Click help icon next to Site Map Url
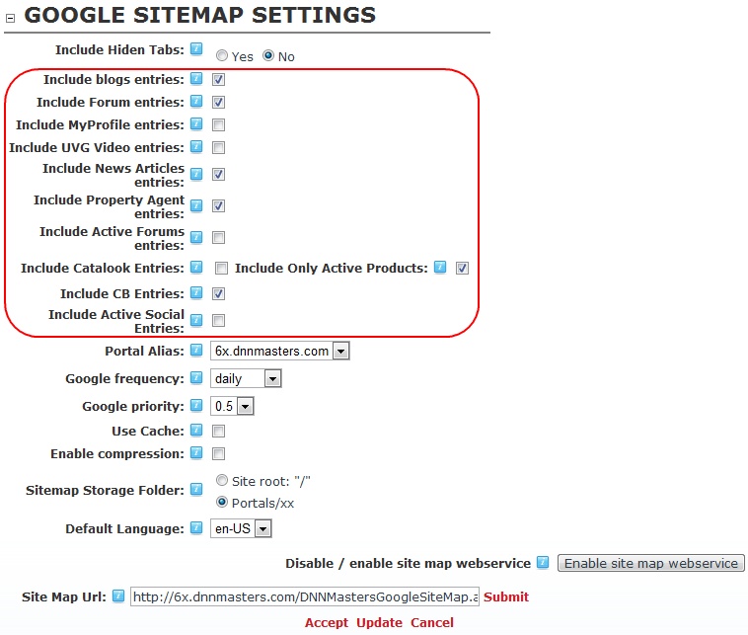Image resolution: width=748 pixels, height=635 pixels. click(x=118, y=595)
